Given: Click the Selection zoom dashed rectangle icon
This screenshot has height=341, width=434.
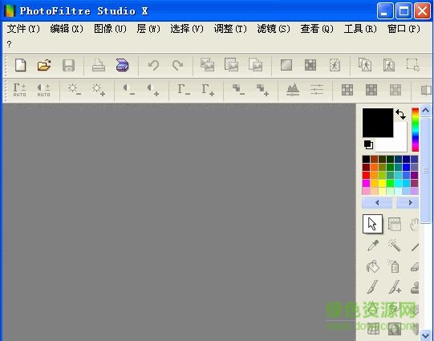Looking at the screenshot, I should [413, 65].
